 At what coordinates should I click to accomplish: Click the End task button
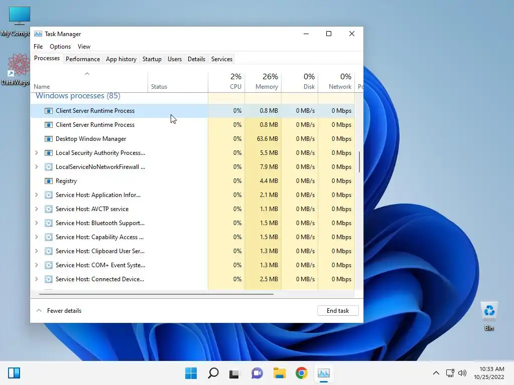tap(338, 311)
